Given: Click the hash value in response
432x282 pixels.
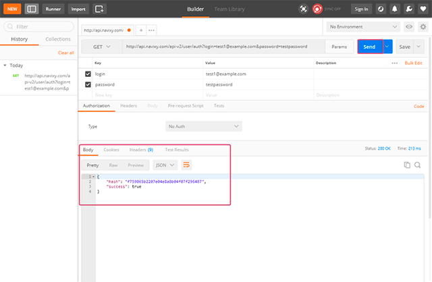Looking at the screenshot, I should click(165, 181).
